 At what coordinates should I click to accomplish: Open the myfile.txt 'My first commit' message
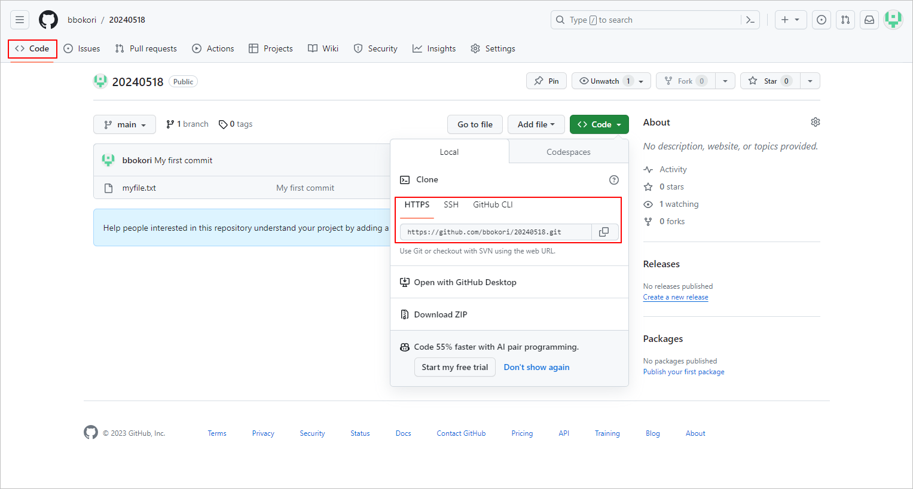click(305, 188)
